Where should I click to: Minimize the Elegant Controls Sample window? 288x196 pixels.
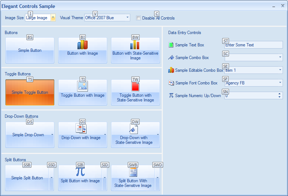(x=274, y=6)
